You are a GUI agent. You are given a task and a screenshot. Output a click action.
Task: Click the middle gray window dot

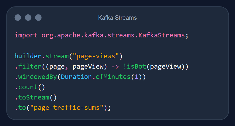tap(28, 18)
